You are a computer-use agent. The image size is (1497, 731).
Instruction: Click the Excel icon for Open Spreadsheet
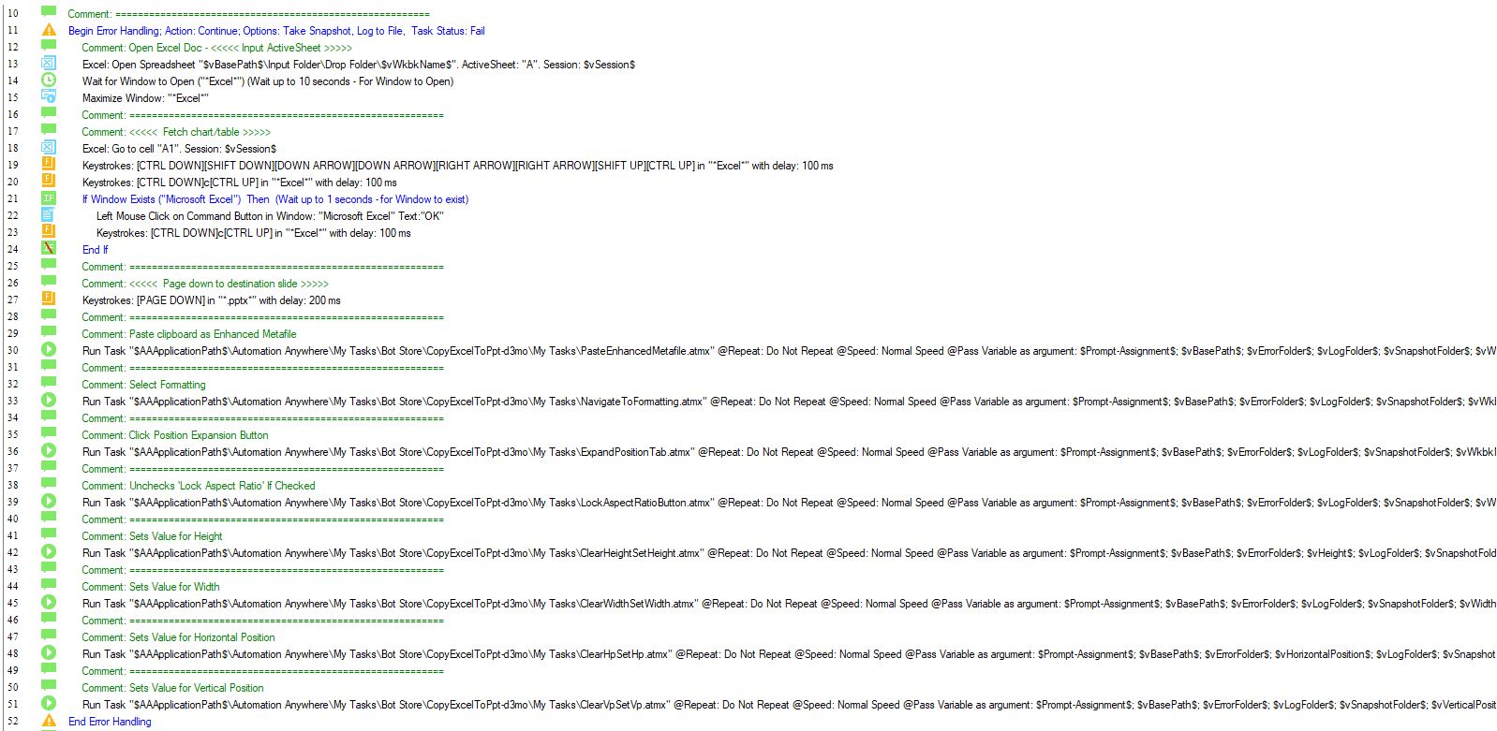[x=49, y=65]
